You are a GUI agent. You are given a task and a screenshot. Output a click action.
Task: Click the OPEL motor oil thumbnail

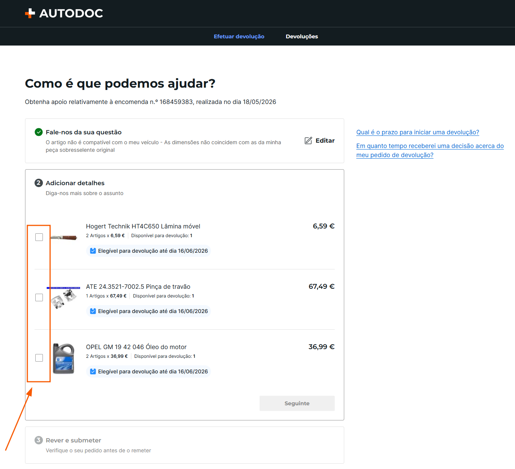tap(63, 359)
